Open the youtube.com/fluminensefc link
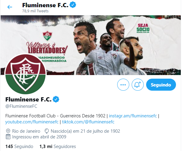Viewport: 182px width, 151px height. point(32,122)
